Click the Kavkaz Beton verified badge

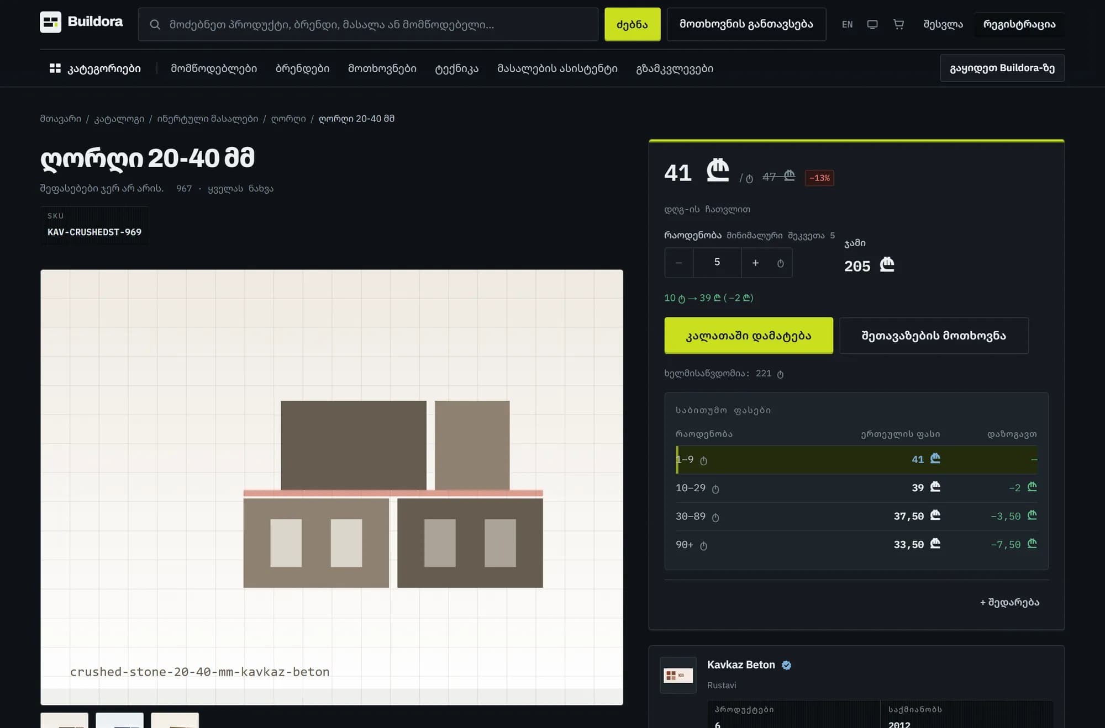tap(787, 665)
